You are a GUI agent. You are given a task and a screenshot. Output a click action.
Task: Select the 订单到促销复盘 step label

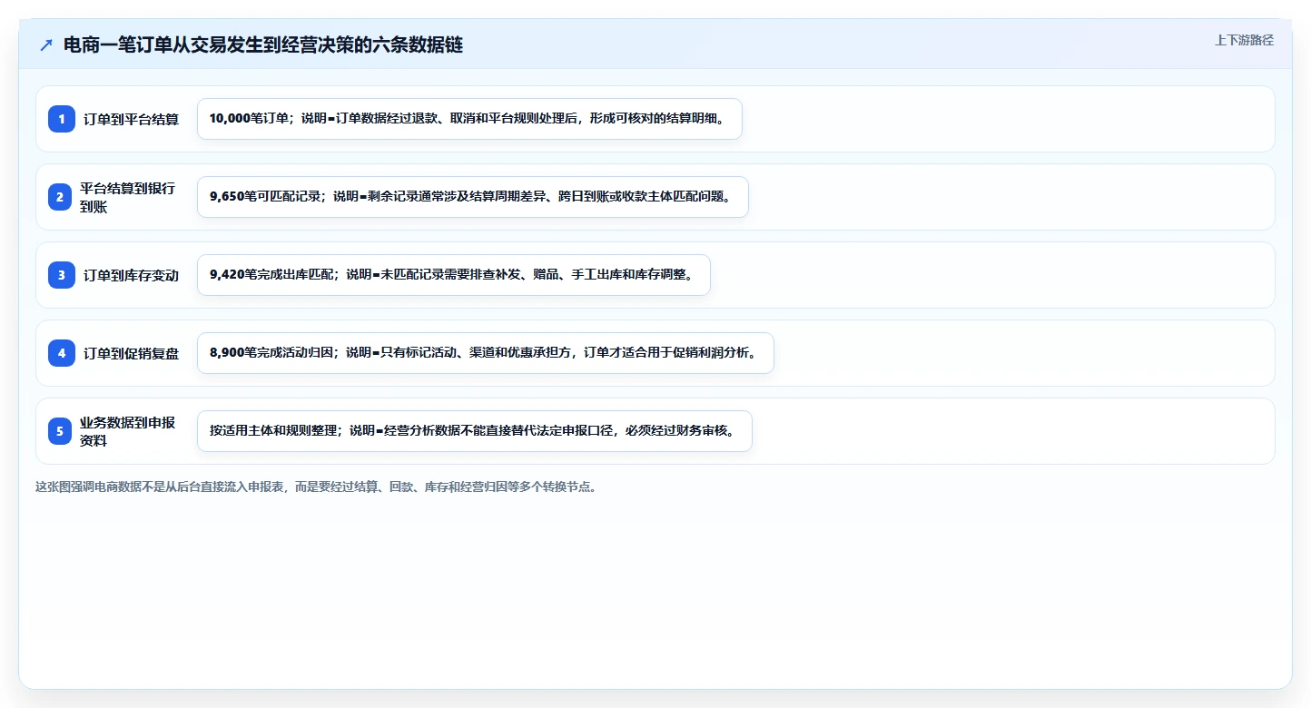click(x=132, y=353)
